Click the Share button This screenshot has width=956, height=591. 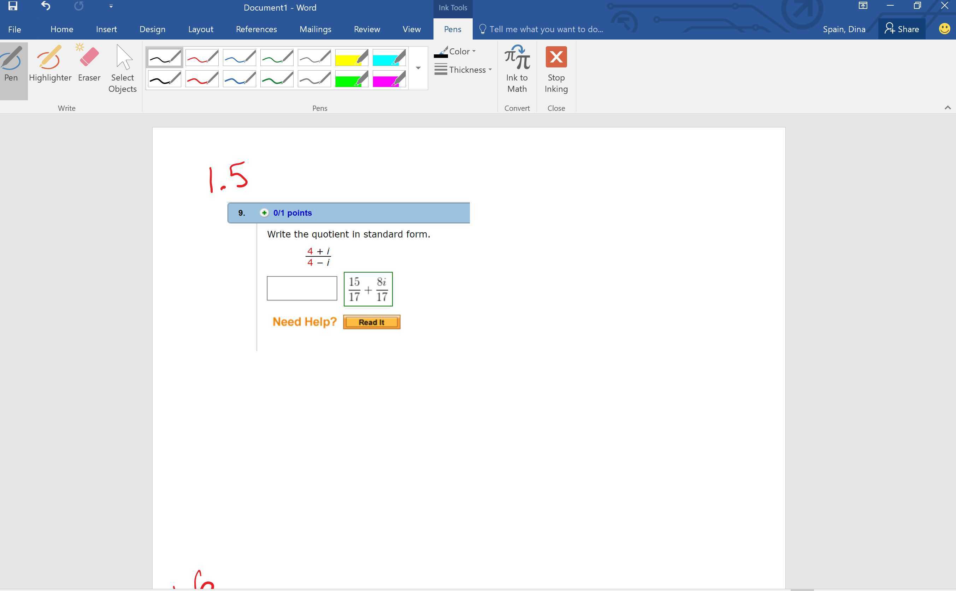click(901, 29)
